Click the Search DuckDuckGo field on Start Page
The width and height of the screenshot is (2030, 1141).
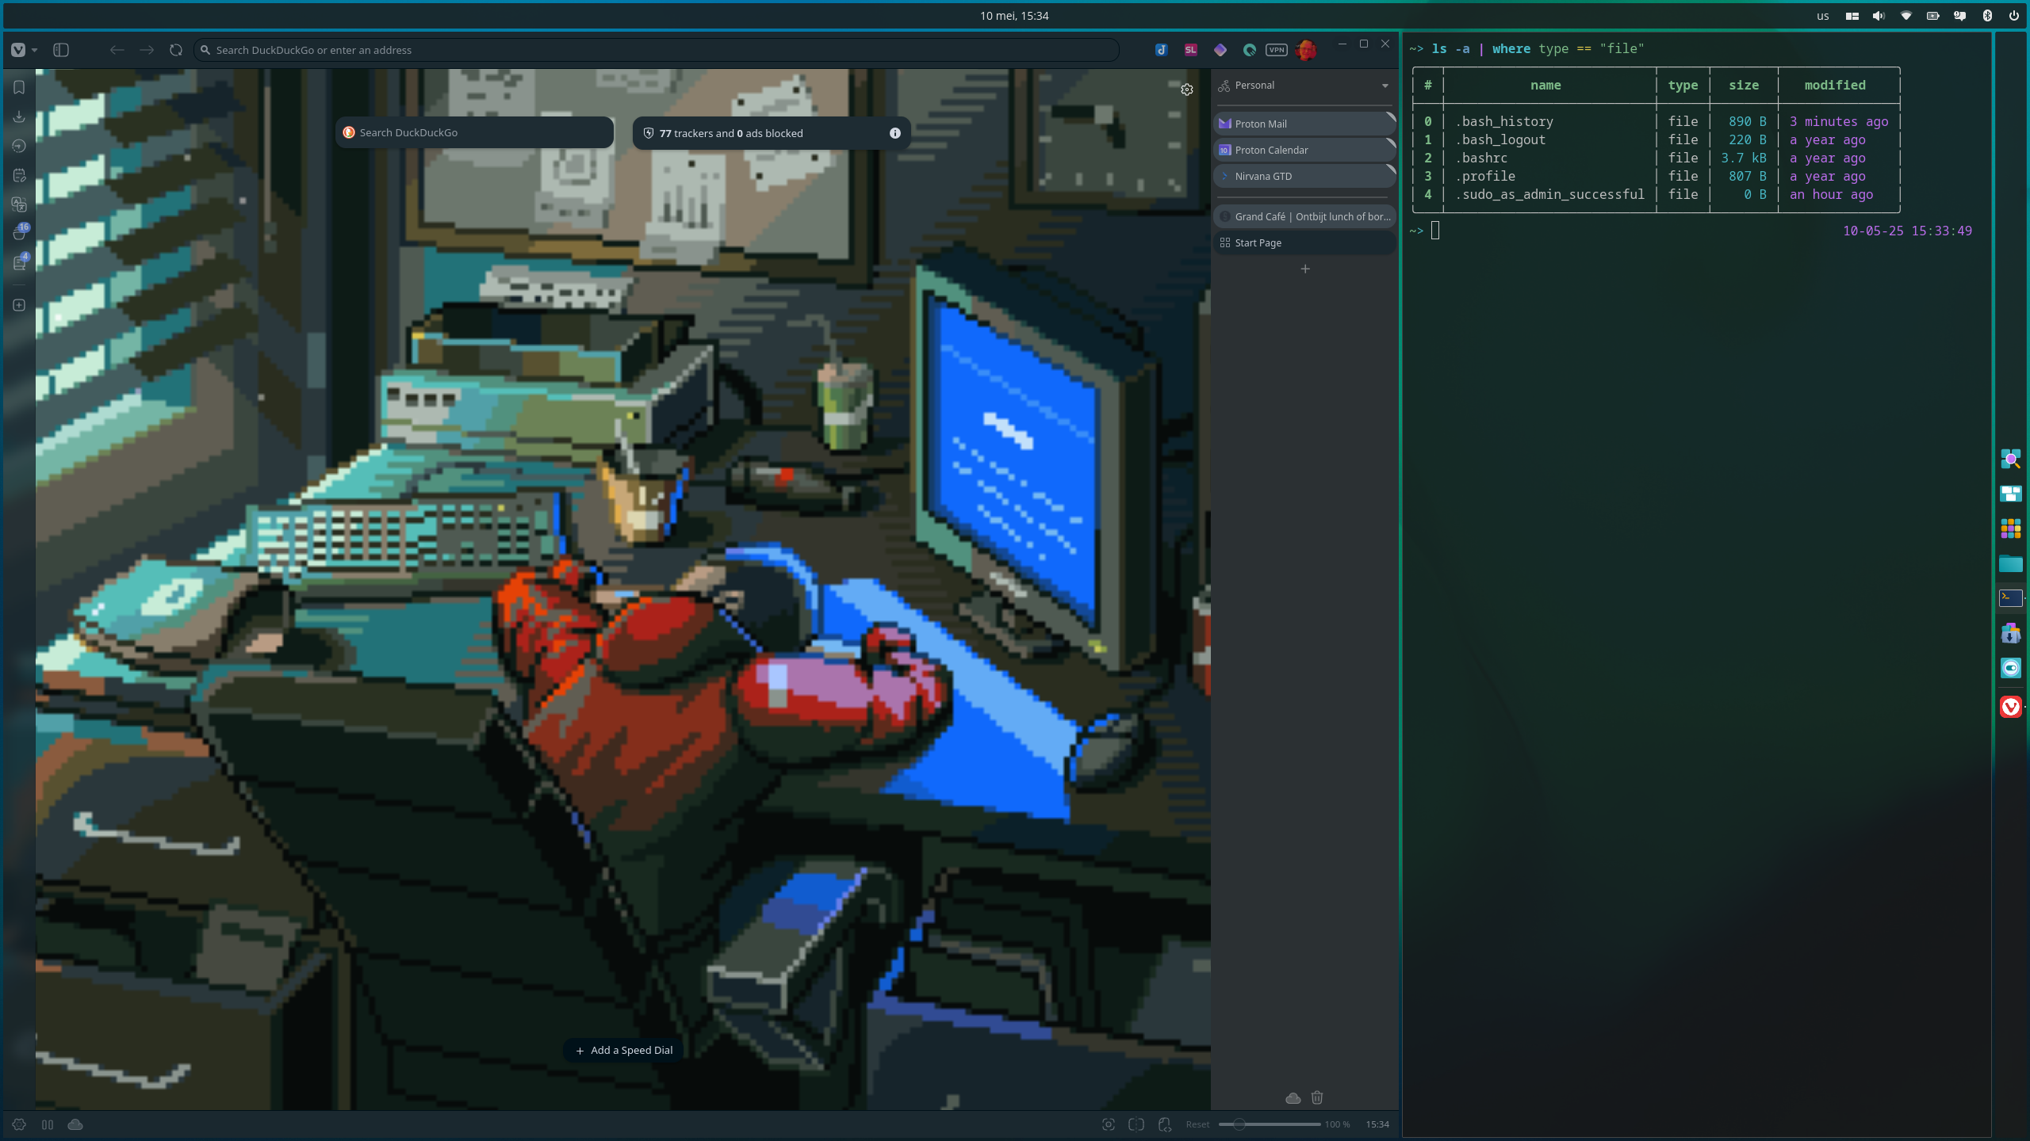(x=475, y=132)
